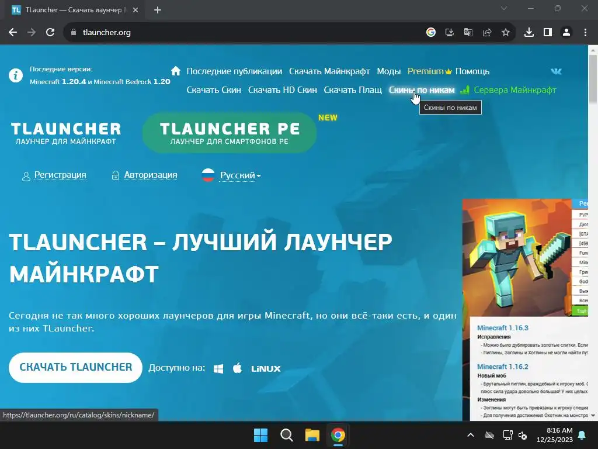This screenshot has width=598, height=449.
Task: Click the install app icon in address bar
Action: coord(450,33)
